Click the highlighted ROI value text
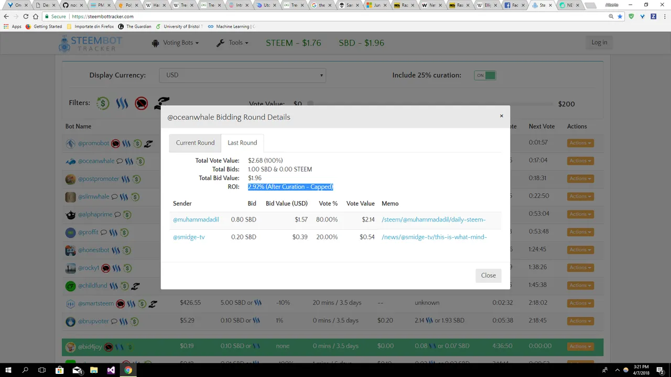This screenshot has width=671, height=377. pos(290,187)
